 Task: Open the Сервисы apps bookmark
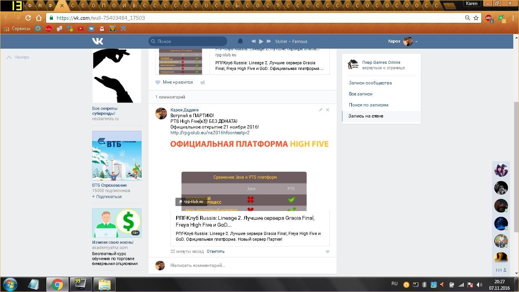tap(17, 29)
